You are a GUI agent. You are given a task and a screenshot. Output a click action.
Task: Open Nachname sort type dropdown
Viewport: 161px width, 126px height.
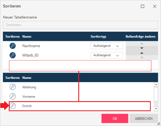[x=107, y=46]
